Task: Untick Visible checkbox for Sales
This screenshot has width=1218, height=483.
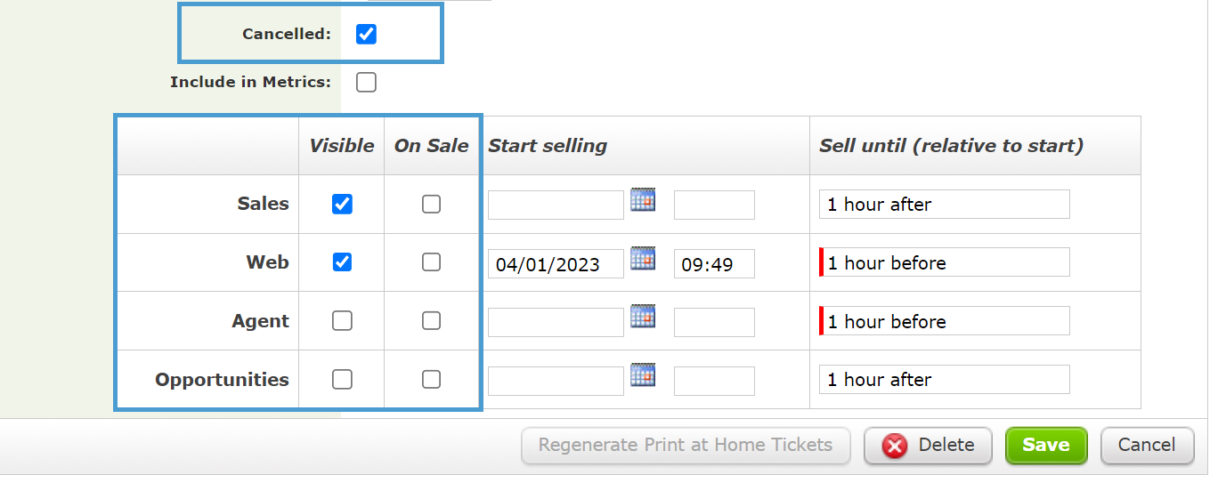Action: click(342, 205)
